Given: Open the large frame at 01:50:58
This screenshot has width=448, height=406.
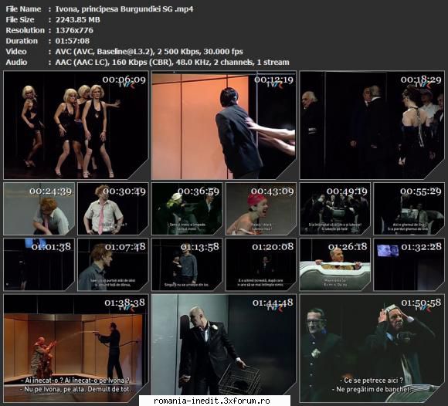Looking at the screenshot, I should pos(372,348).
